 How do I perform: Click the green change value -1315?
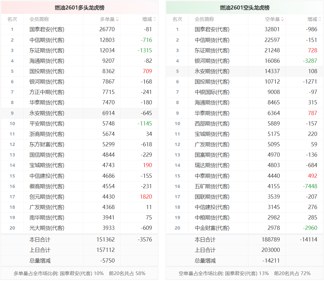click(145, 50)
